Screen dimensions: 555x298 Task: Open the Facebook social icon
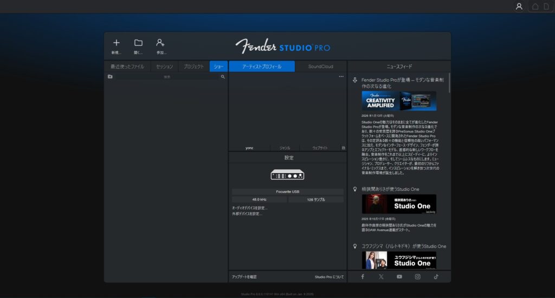[363, 276]
